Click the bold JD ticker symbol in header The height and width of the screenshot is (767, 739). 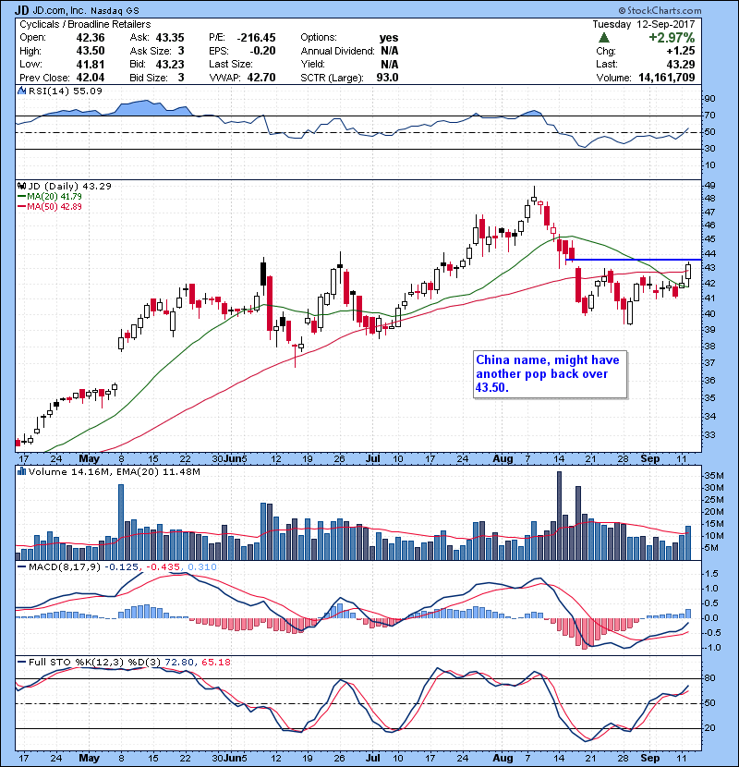coord(21,10)
